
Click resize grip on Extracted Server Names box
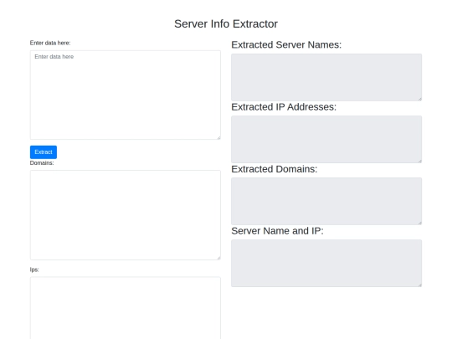coord(420,99)
